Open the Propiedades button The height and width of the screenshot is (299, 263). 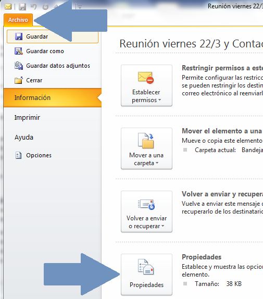(x=146, y=275)
